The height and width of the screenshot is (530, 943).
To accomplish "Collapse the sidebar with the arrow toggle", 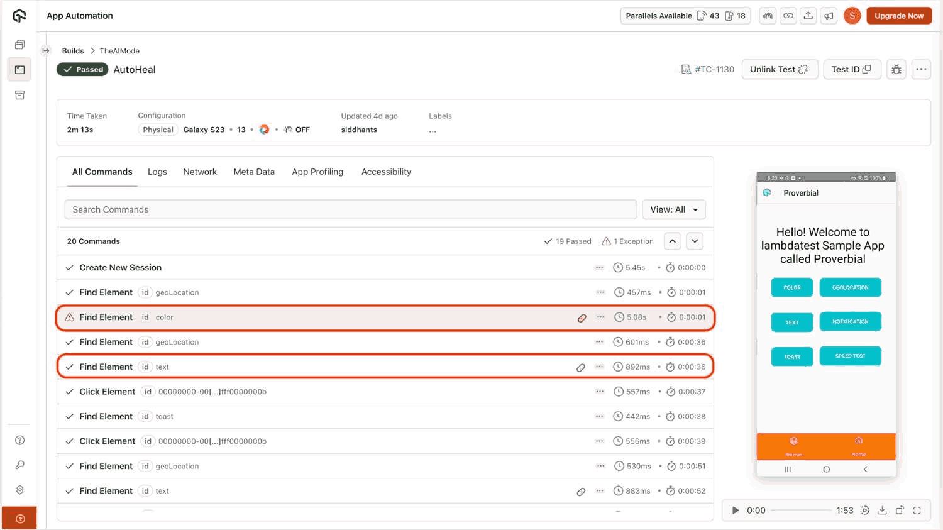I will pyautogui.click(x=45, y=50).
